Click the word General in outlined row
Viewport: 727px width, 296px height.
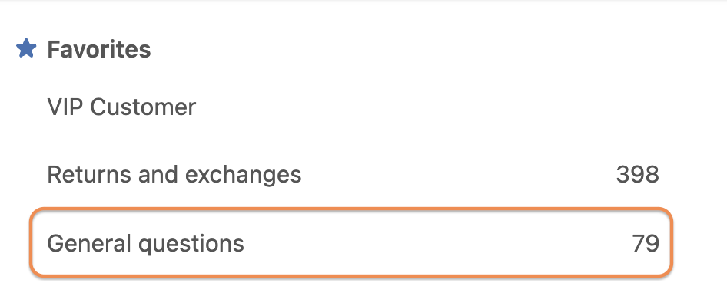click(x=89, y=242)
